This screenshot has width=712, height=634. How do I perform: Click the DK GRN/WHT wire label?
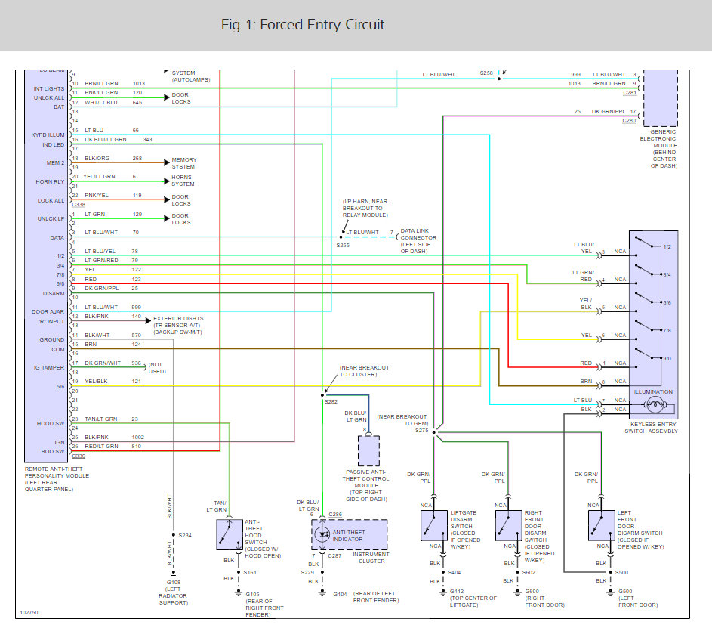coord(103,363)
